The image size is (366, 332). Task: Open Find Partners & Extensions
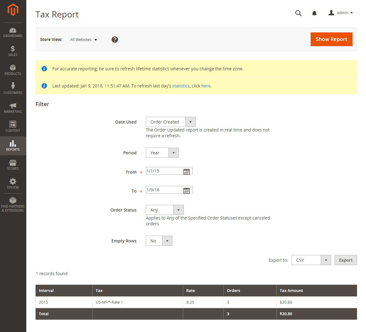point(13,205)
